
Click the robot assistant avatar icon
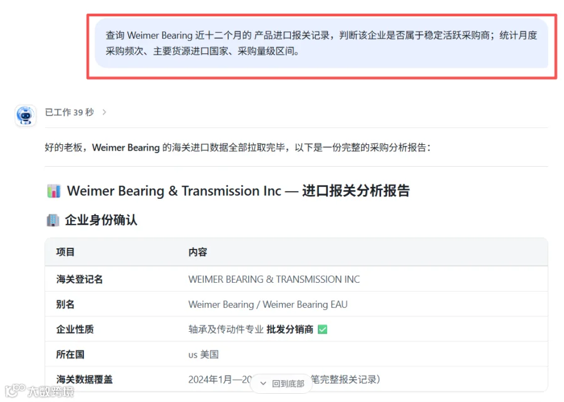[25, 115]
